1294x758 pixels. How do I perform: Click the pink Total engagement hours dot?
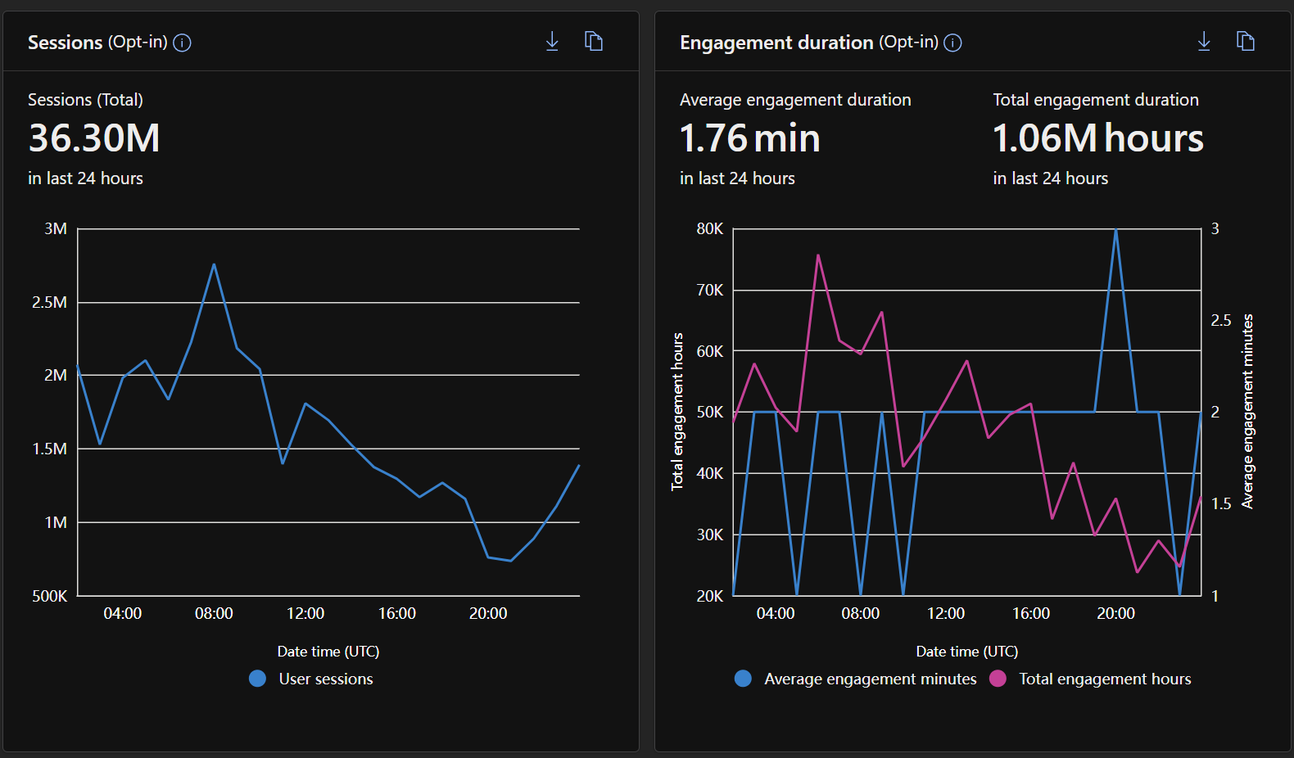[998, 679]
